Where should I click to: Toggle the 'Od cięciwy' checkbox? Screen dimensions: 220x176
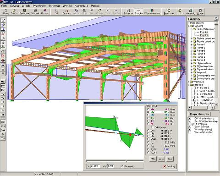(x=152, y=127)
